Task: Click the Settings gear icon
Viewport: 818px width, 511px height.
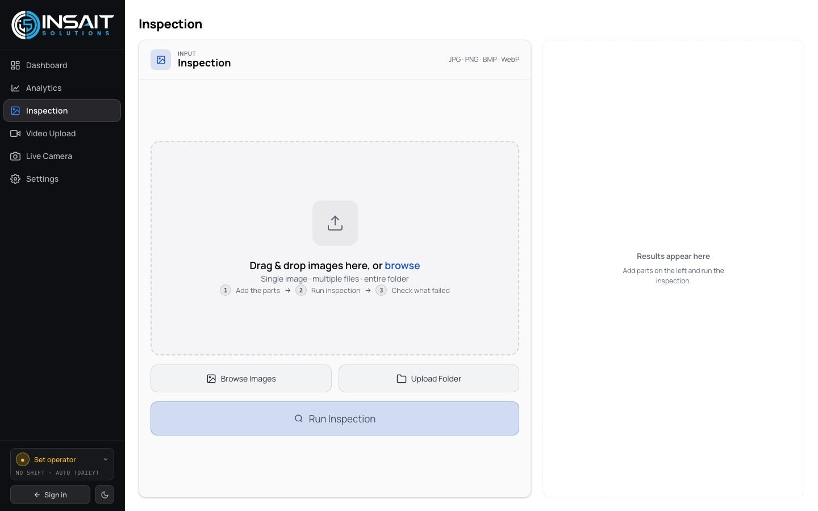Action: click(15, 179)
